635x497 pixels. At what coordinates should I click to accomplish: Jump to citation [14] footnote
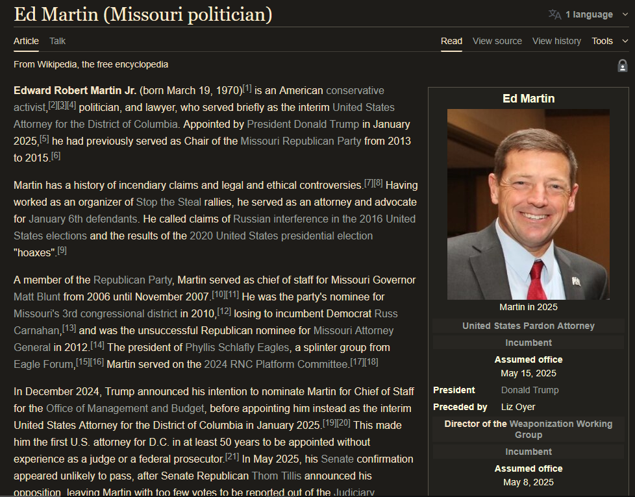click(x=97, y=345)
